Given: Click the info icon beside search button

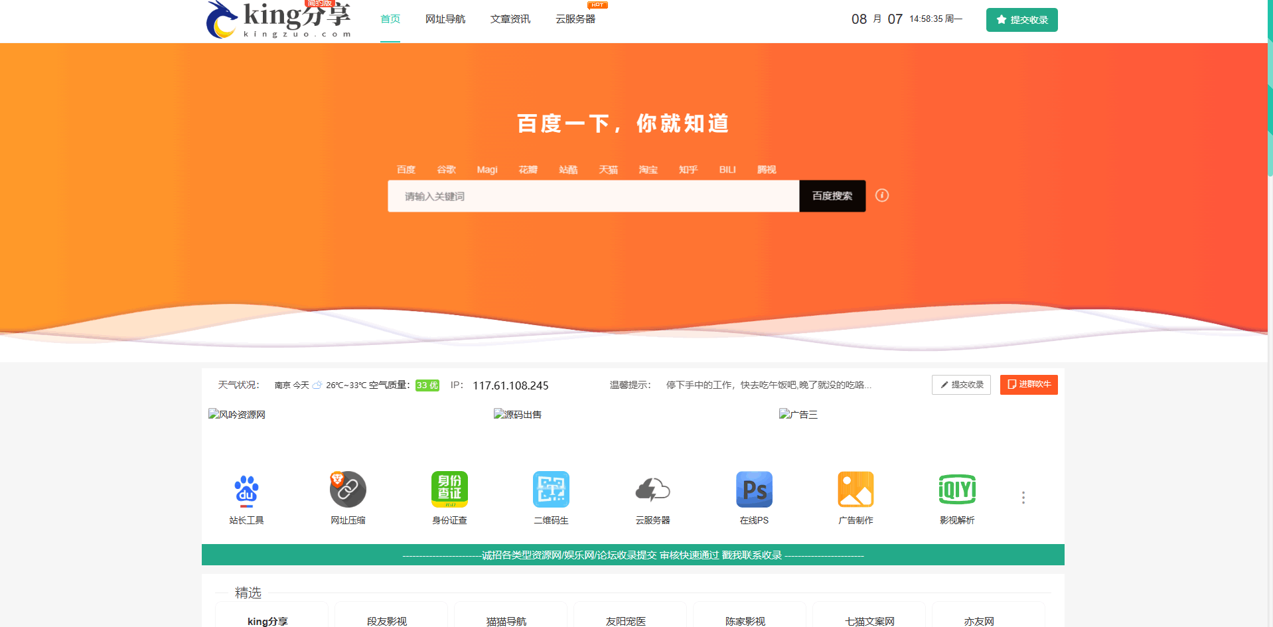Looking at the screenshot, I should pos(882,195).
